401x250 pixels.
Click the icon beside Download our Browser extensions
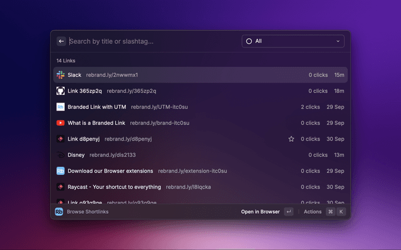click(x=61, y=171)
